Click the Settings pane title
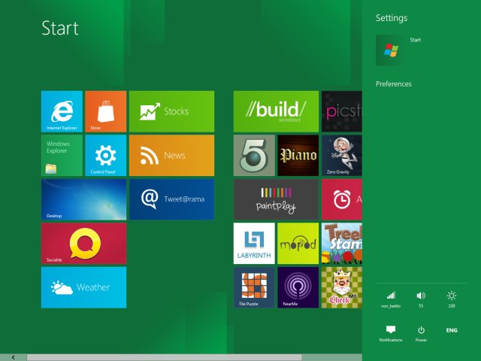The image size is (481, 361). click(392, 18)
